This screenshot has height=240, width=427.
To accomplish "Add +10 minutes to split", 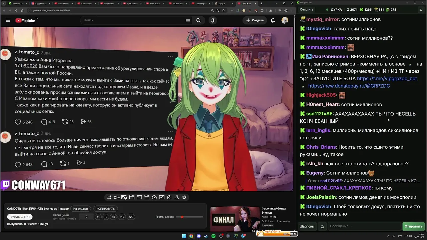I will click(x=122, y=217).
